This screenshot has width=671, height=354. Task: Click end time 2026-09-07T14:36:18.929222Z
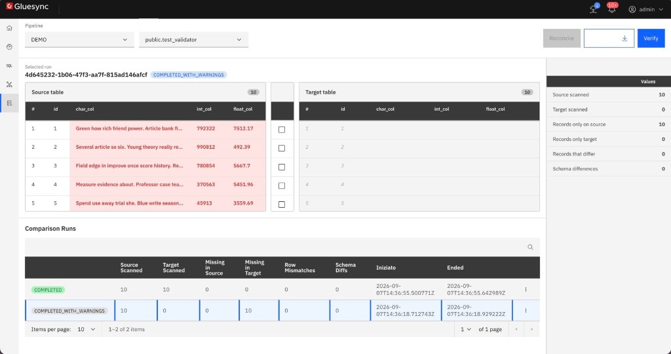pos(476,311)
